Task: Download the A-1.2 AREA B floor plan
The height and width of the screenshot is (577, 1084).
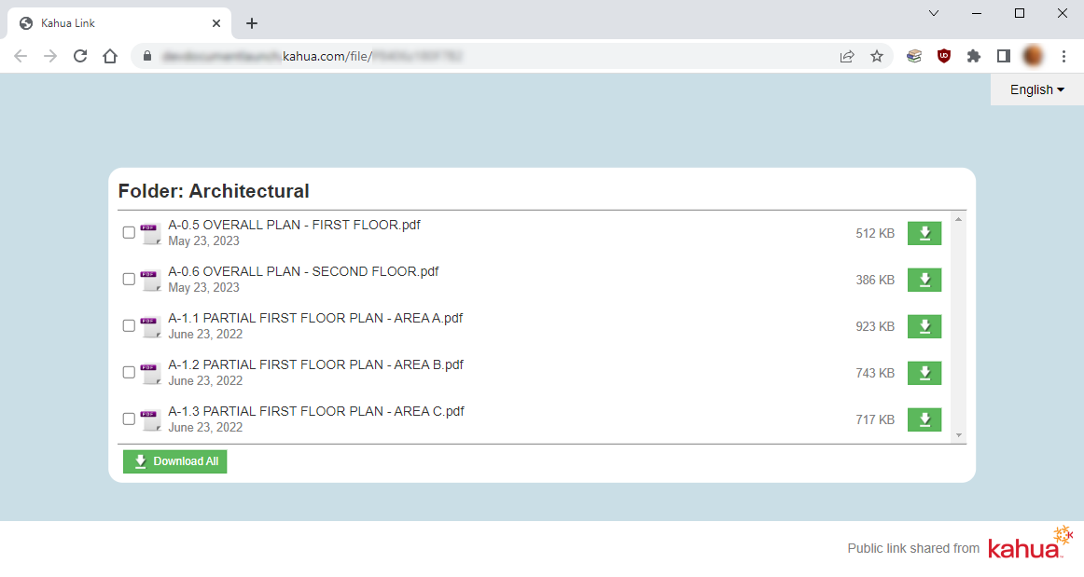Action: point(924,373)
